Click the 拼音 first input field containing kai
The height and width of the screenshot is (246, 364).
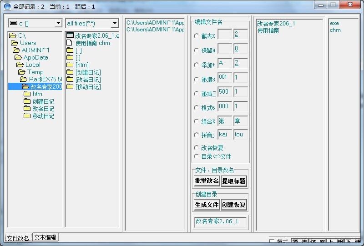225,135
